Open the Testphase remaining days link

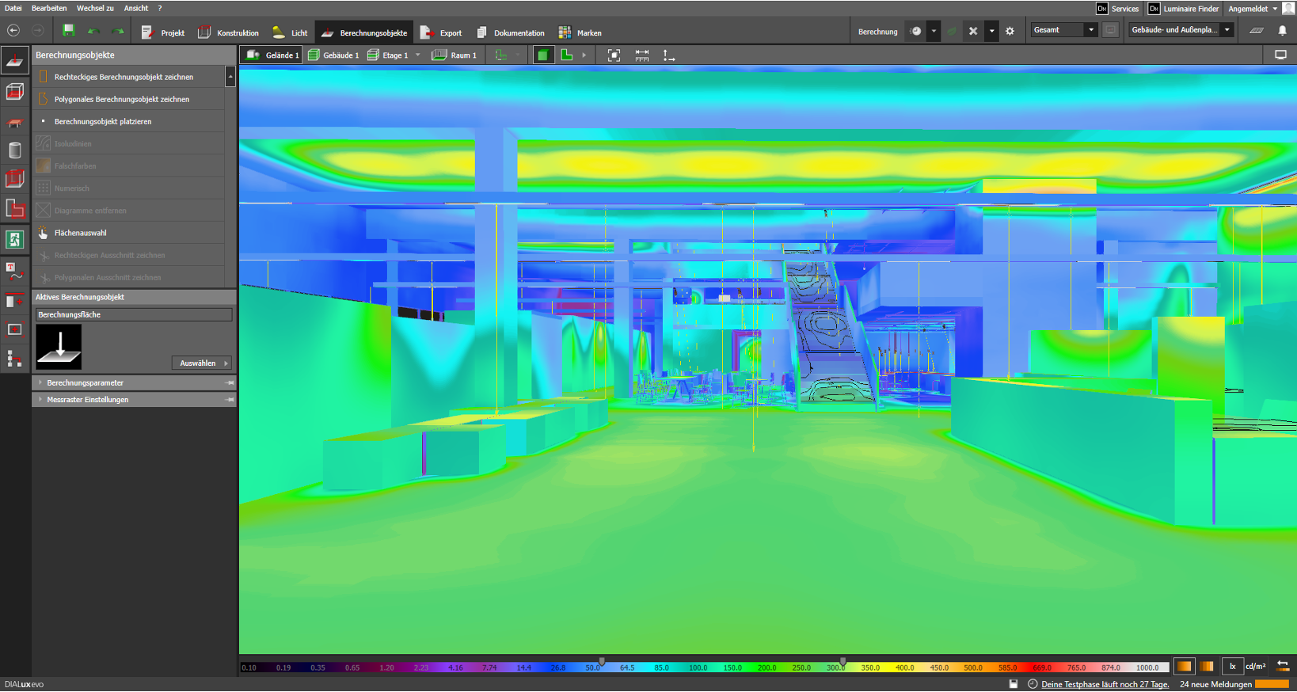pyautogui.click(x=1105, y=685)
